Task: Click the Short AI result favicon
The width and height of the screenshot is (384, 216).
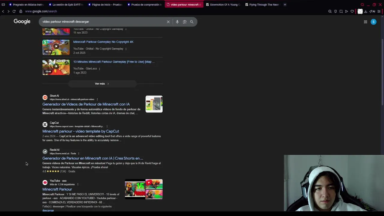Action: (x=45, y=97)
